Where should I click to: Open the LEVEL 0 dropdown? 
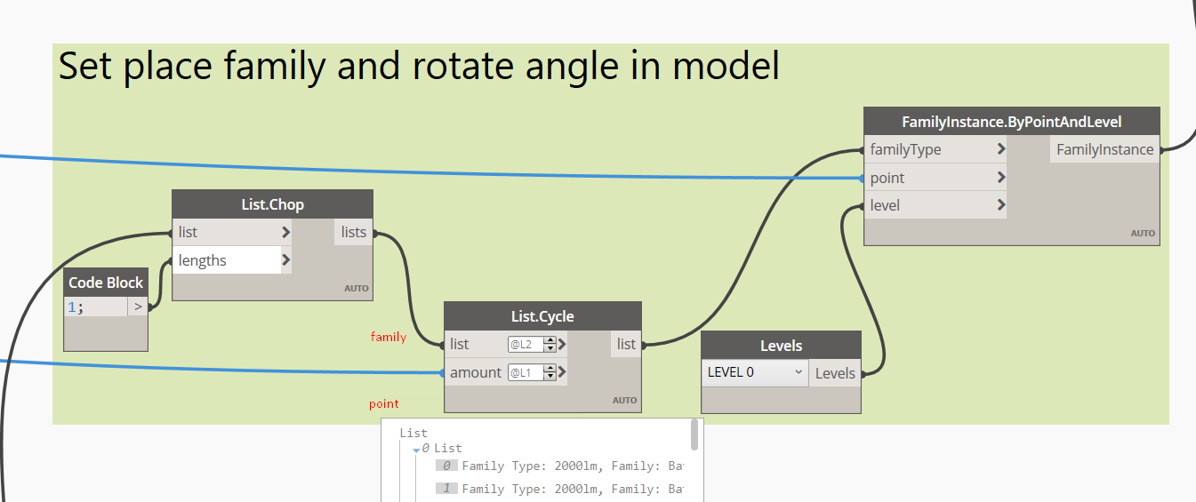[x=798, y=372]
